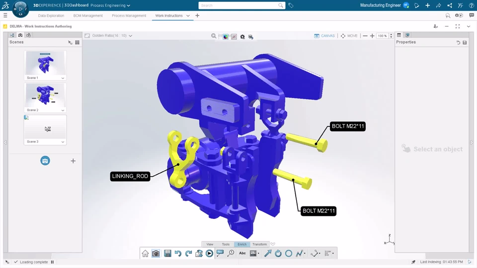Capture a new scene with camera button

45,161
